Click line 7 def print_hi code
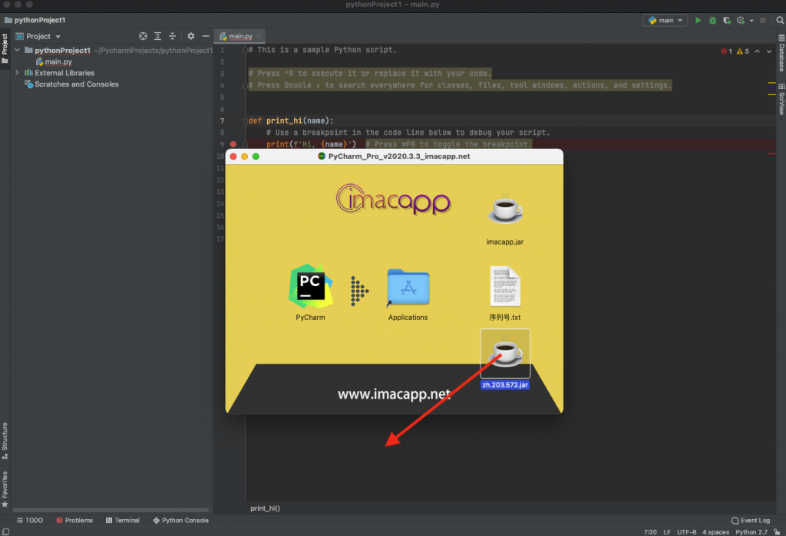This screenshot has height=536, width=786. [291, 120]
